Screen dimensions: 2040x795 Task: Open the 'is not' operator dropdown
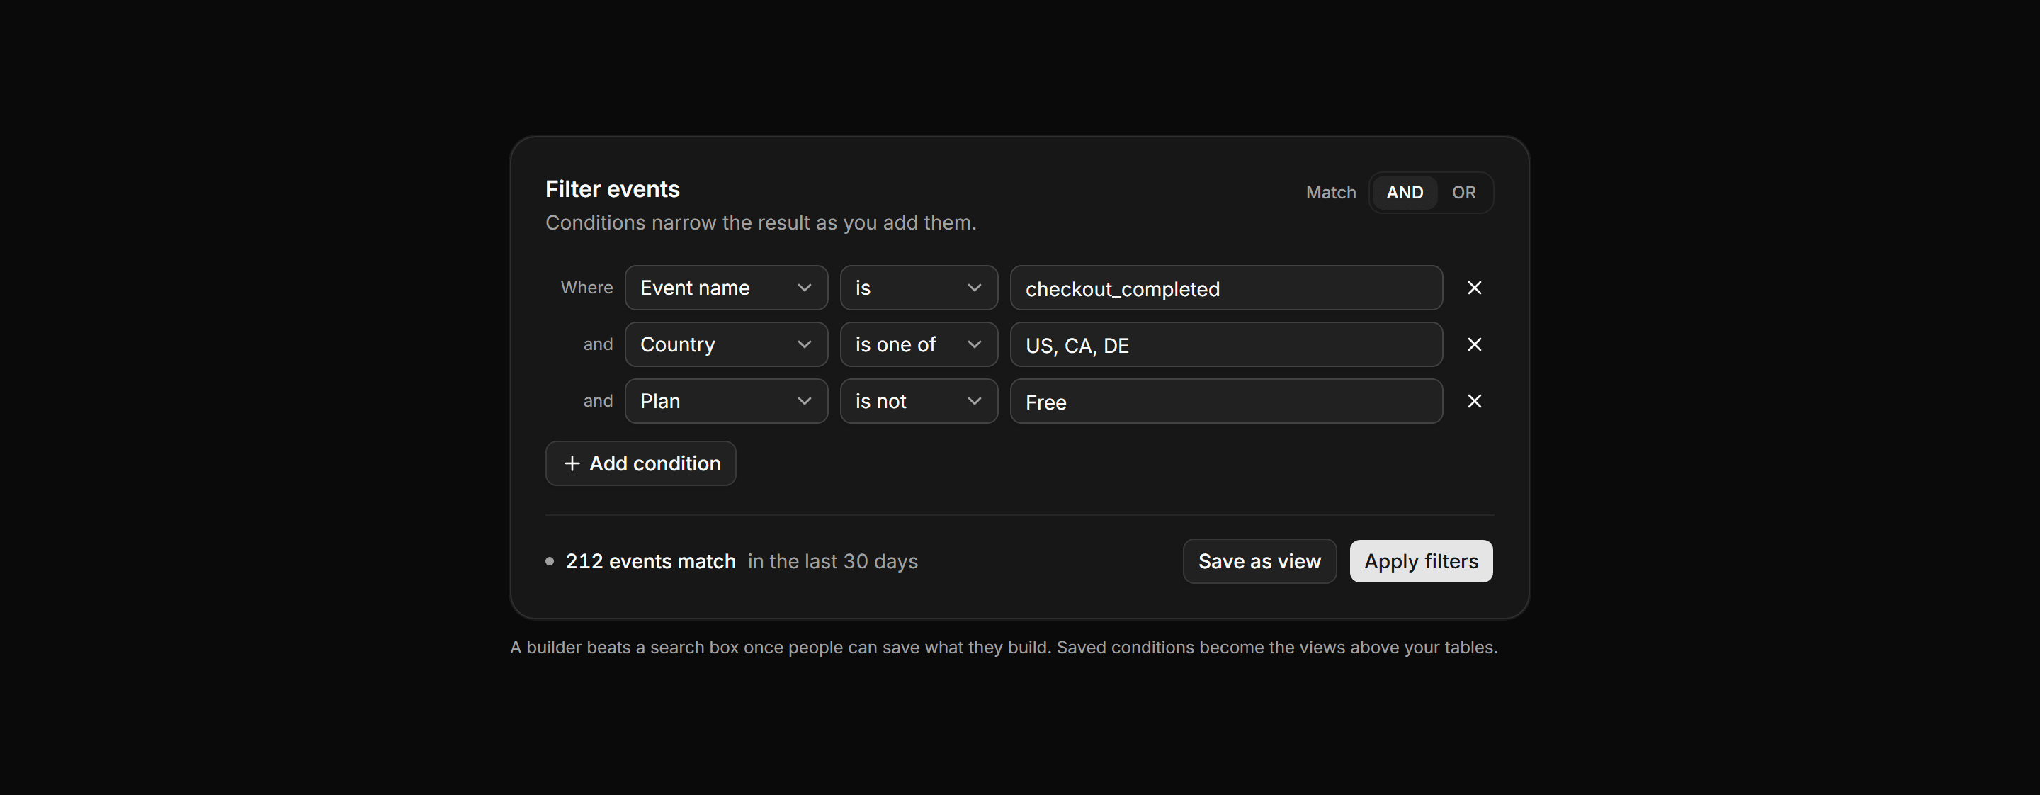click(x=919, y=402)
